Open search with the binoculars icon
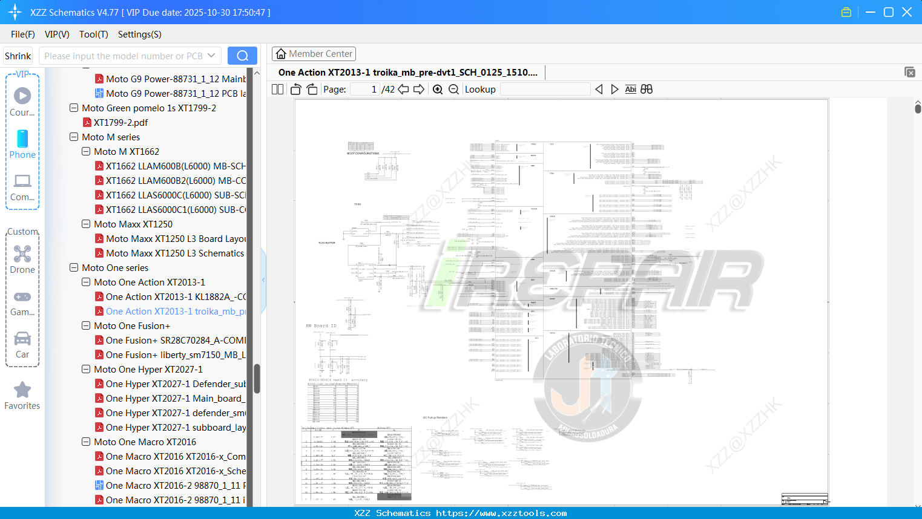 tap(646, 89)
